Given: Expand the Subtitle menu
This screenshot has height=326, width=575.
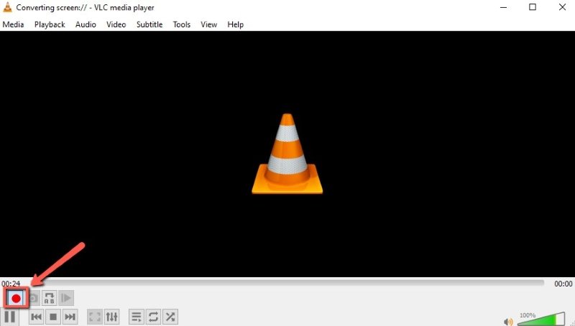Looking at the screenshot, I should tap(149, 24).
